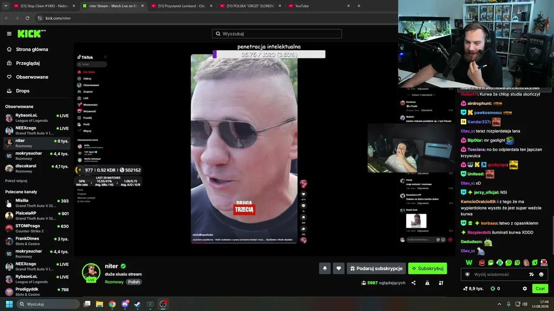This screenshot has width=554, height=311.
Task: Open the chat identity shield icon
Action: coord(467,274)
